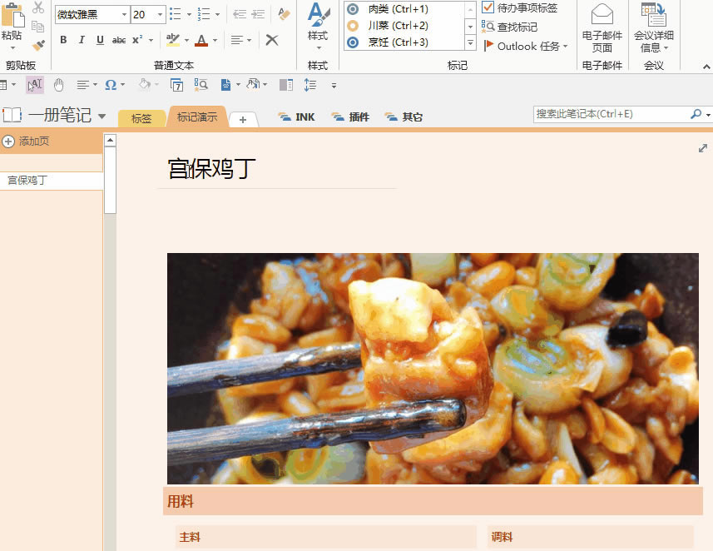This screenshot has width=713, height=551.
Task: Click the page list scroll up arrow
Action: tap(110, 141)
